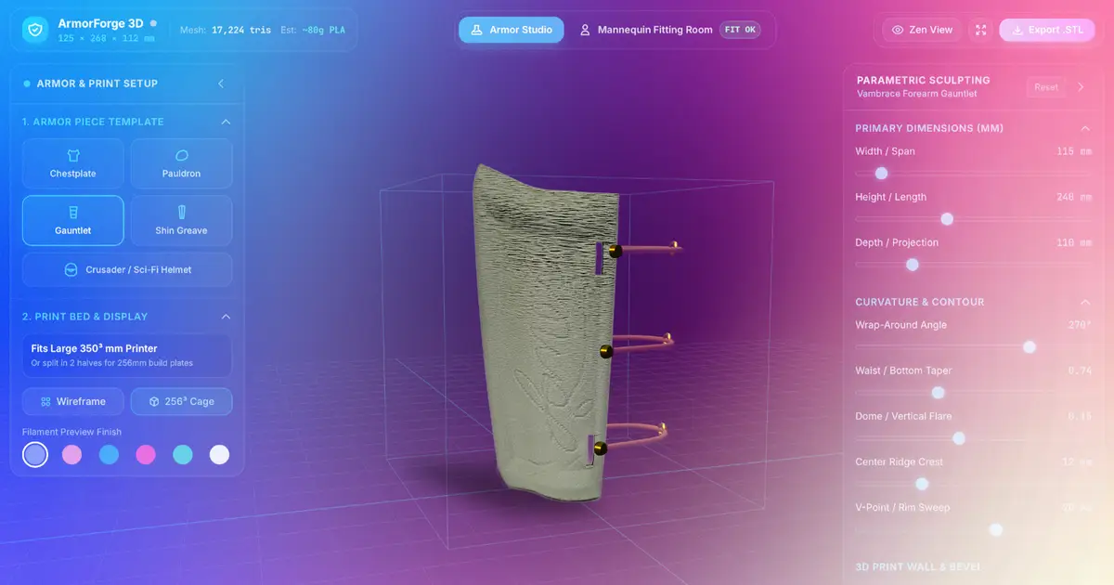Reset the parametric sculpting values

pos(1046,87)
